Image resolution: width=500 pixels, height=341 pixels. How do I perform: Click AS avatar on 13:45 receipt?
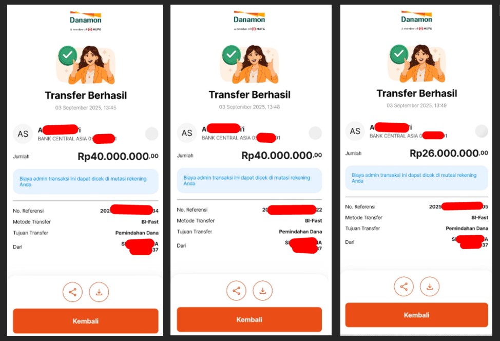[x=23, y=134]
